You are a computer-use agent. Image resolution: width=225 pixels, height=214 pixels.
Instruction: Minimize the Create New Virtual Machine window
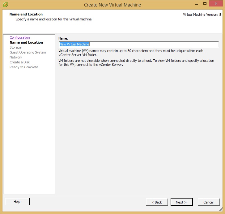click(197, 4)
